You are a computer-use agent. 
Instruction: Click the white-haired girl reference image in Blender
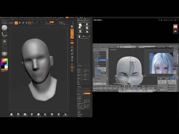pyautogui.click(x=161, y=63)
